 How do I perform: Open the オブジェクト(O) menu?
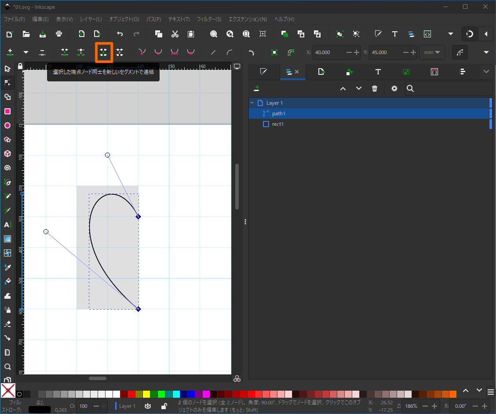click(x=124, y=19)
